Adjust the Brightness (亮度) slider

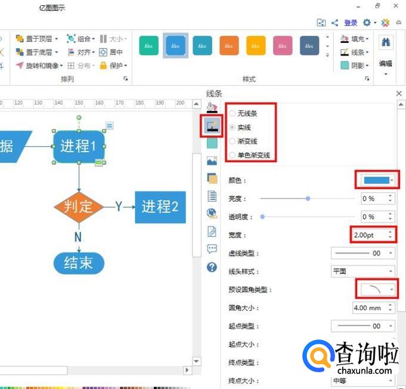coord(307,199)
